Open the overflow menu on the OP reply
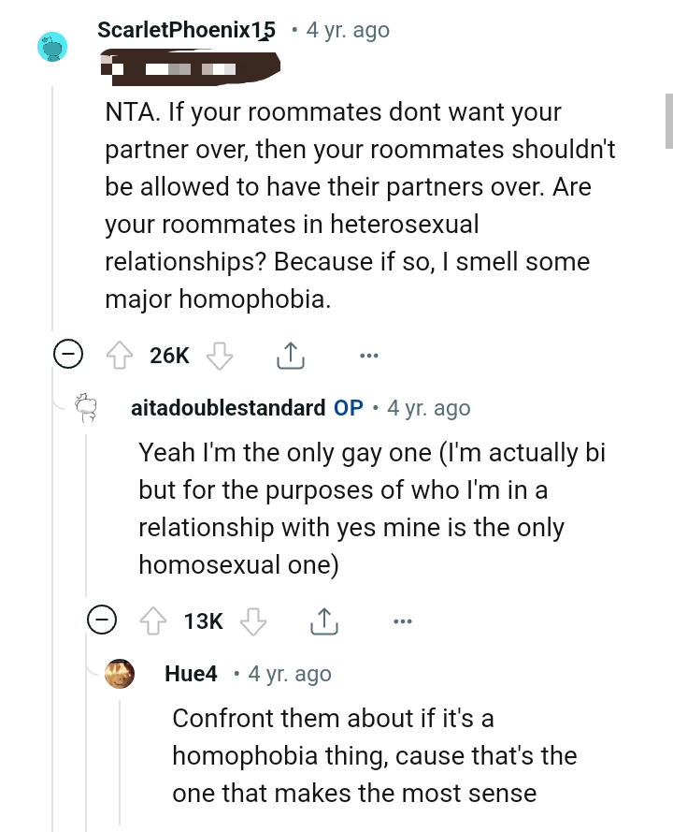Screen dimensions: 673x832 [x=403, y=620]
